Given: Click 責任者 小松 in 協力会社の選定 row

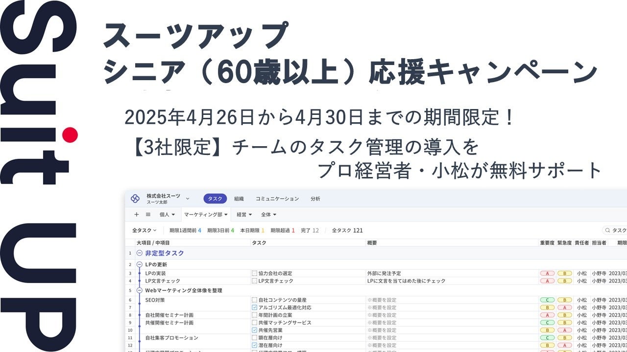Looking at the screenshot, I should tap(581, 273).
